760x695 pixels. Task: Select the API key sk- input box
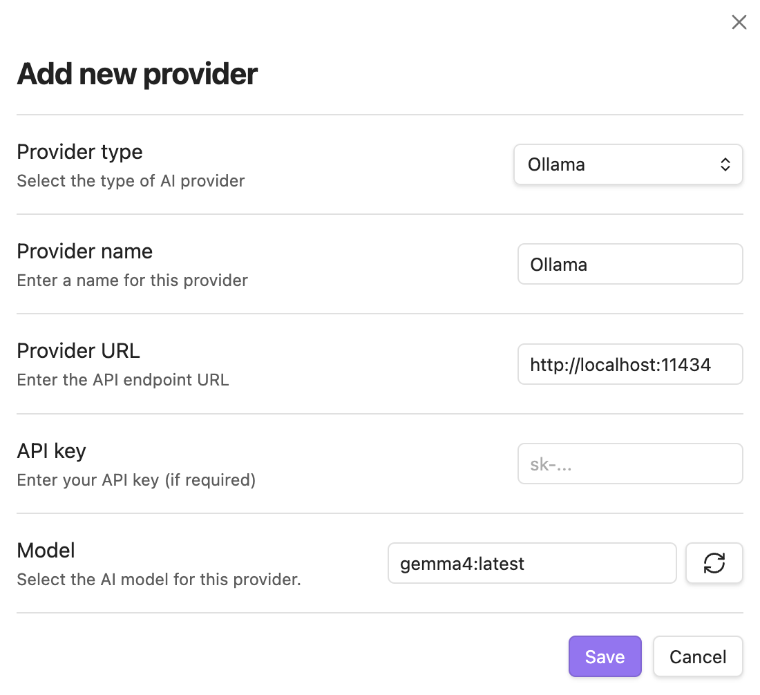(x=629, y=464)
